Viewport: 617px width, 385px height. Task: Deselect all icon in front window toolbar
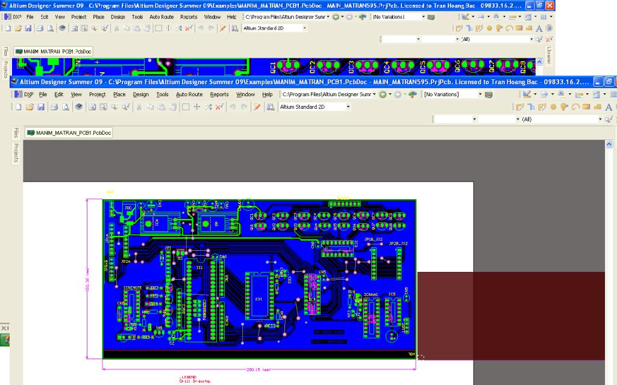(x=208, y=107)
